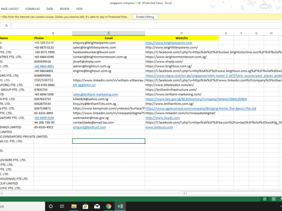The height and width of the screenshot is (211, 282).
Task: Open Task View on the taskbar
Action: coord(62,206)
